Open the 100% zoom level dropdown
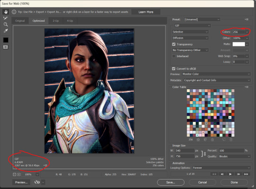The image size is (256, 189). (37, 174)
